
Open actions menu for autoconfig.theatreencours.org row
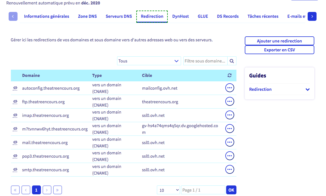[229, 88]
